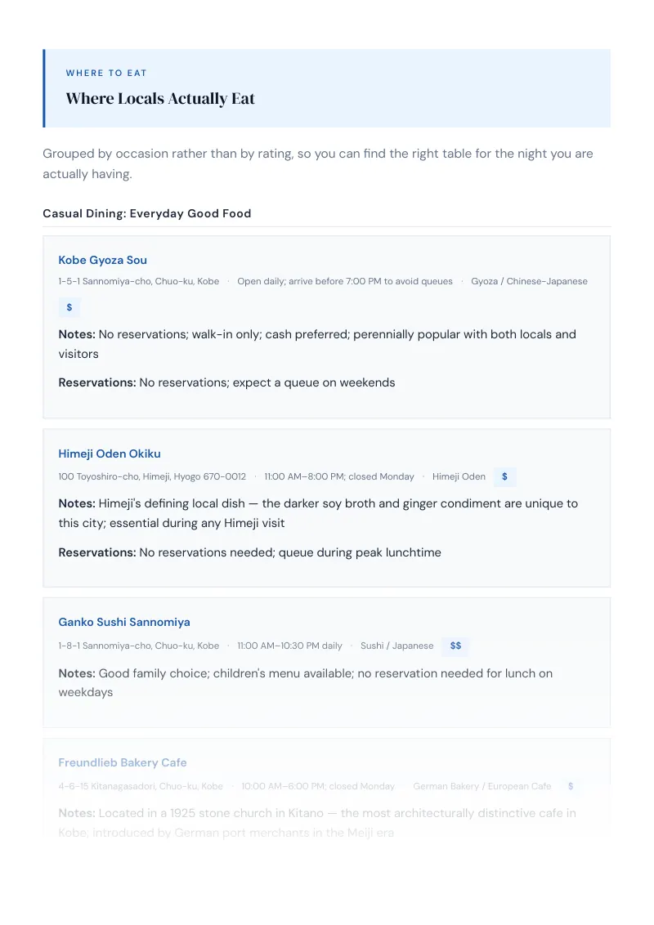Click the Sushi / Japanese cuisine label
This screenshot has height=925, width=654.
(x=396, y=646)
